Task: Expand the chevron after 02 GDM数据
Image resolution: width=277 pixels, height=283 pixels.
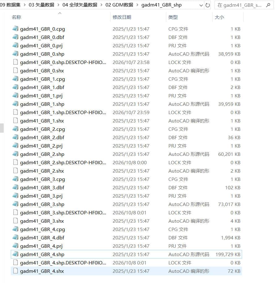Action: [x=137, y=5]
